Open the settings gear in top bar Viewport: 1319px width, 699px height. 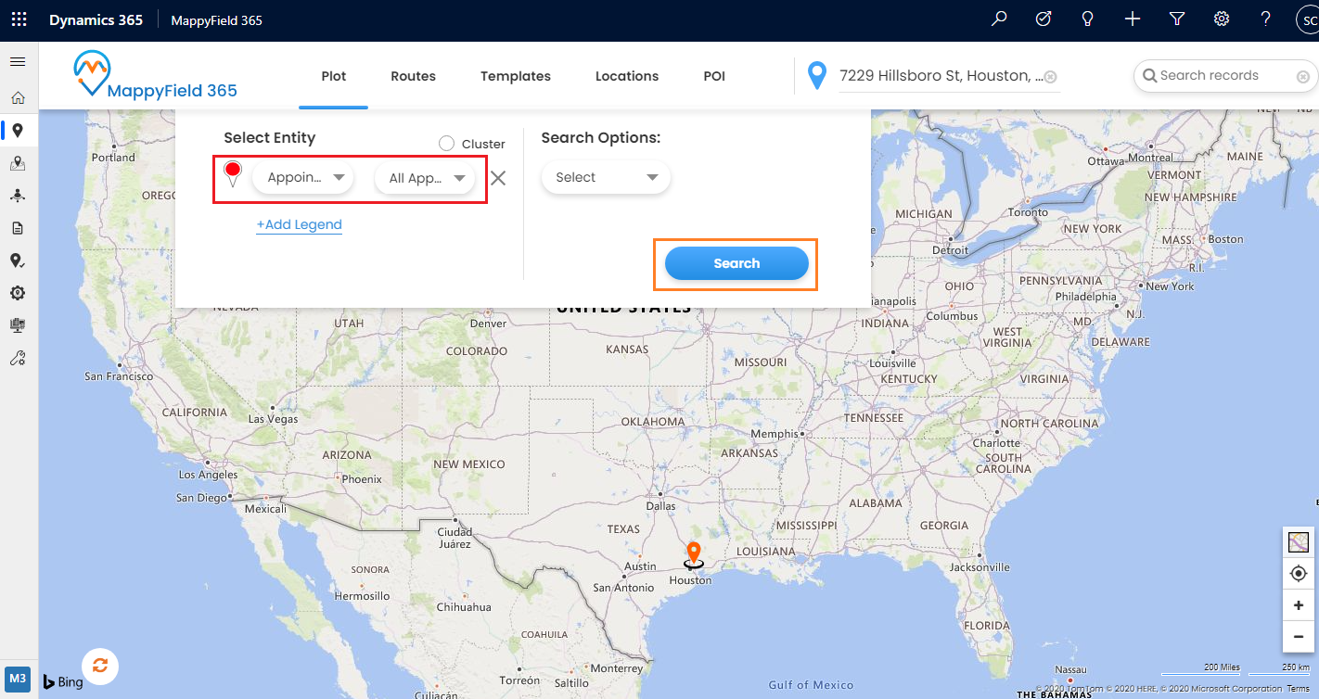point(1222,19)
